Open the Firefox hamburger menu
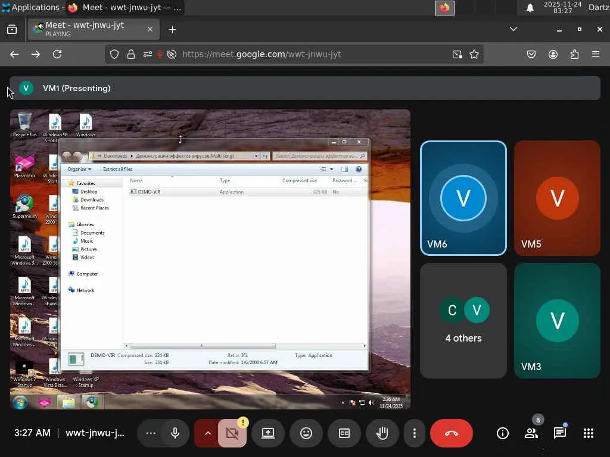This screenshot has height=457, width=610. [596, 54]
